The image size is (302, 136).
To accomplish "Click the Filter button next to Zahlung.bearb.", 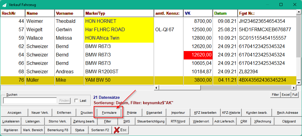I will pyautogui.click(x=107, y=122).
